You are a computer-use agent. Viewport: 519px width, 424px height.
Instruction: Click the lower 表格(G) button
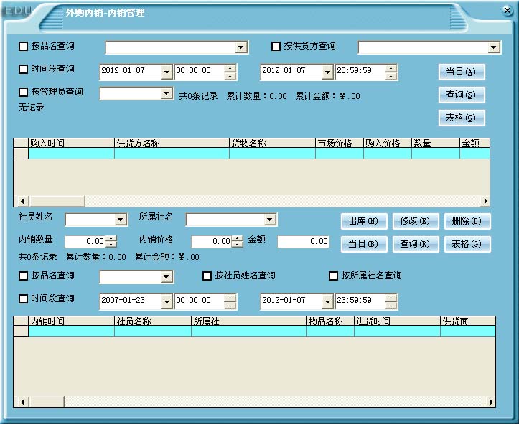(467, 245)
